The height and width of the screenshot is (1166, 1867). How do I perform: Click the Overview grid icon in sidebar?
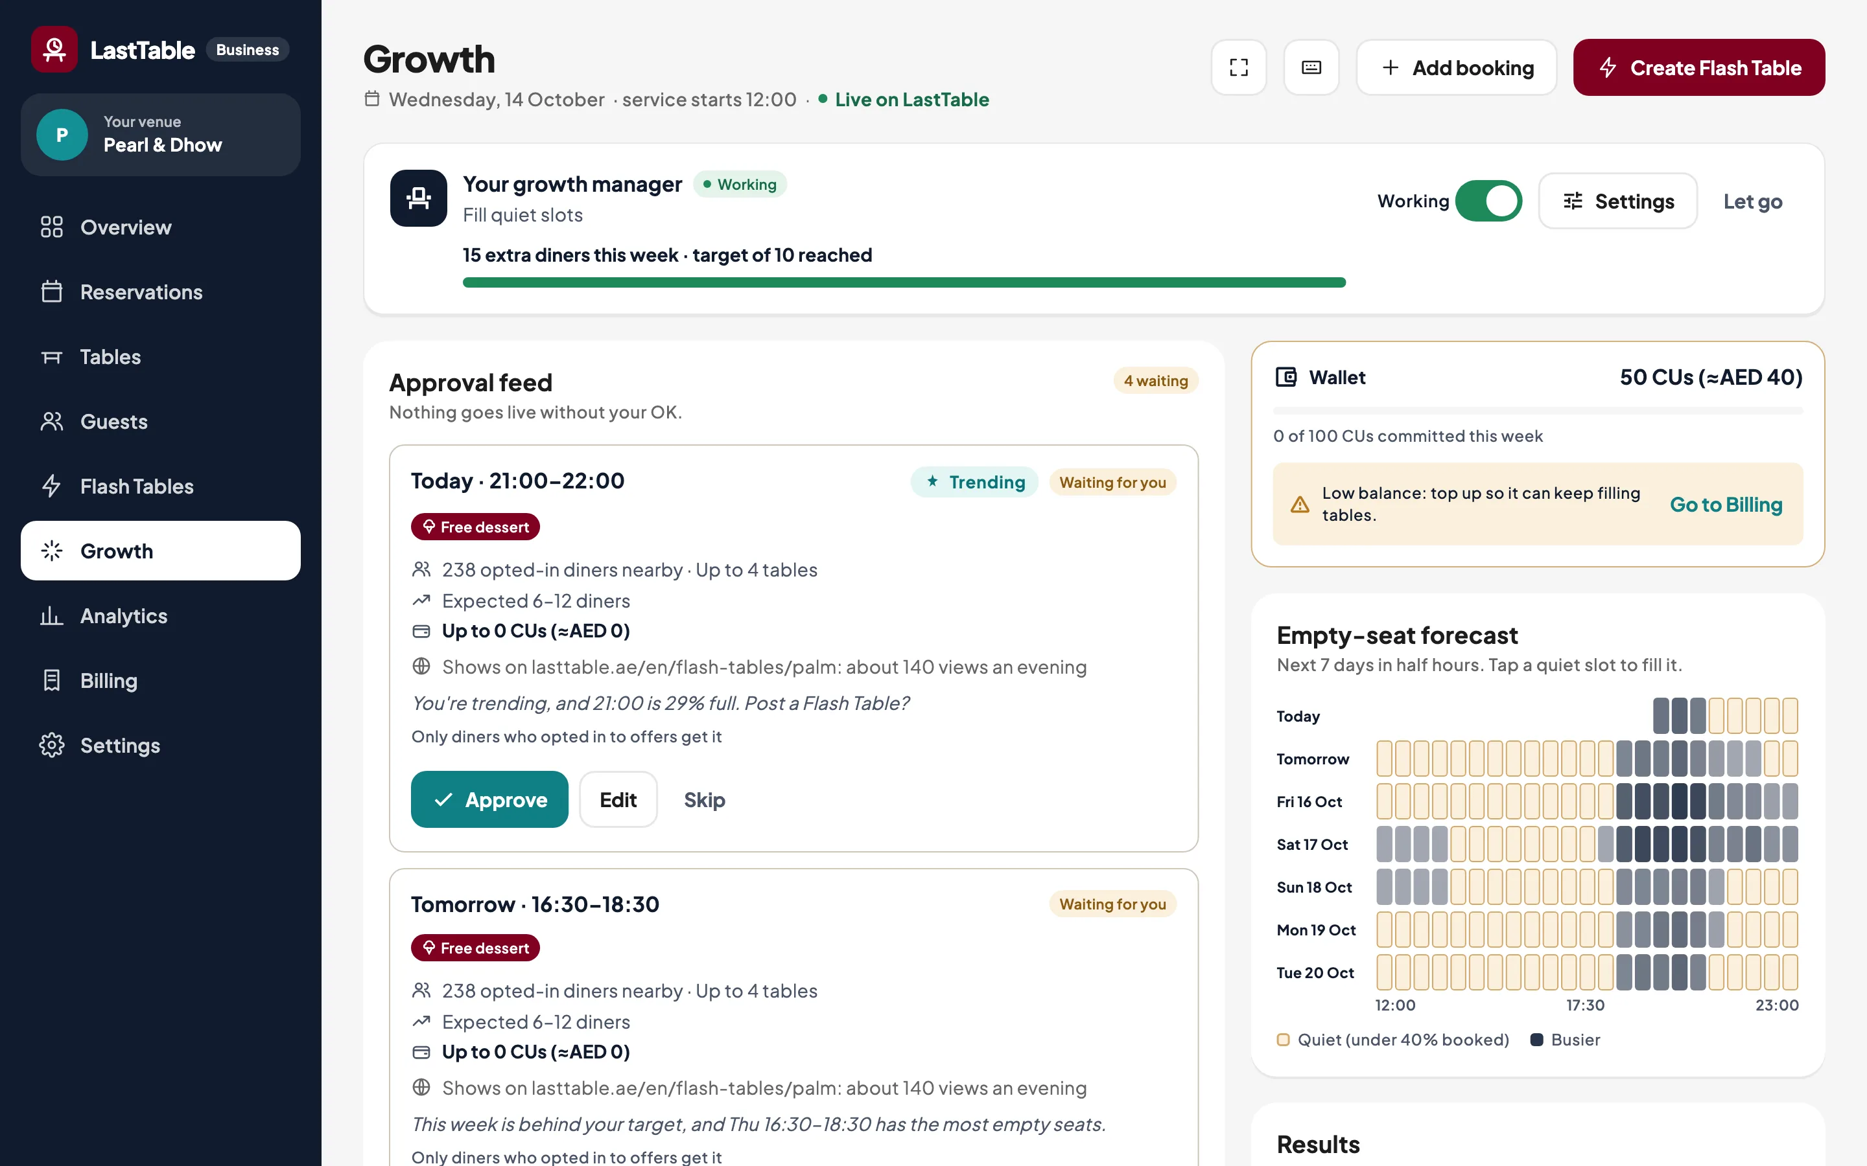tap(52, 227)
